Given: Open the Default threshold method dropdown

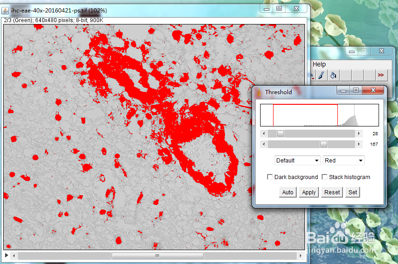Looking at the screenshot, I should point(297,161).
